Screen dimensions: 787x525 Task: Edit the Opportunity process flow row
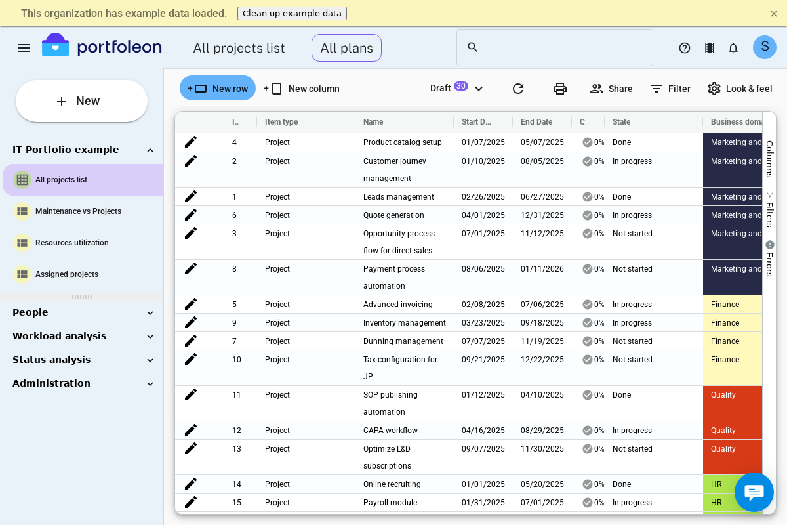[x=191, y=233]
